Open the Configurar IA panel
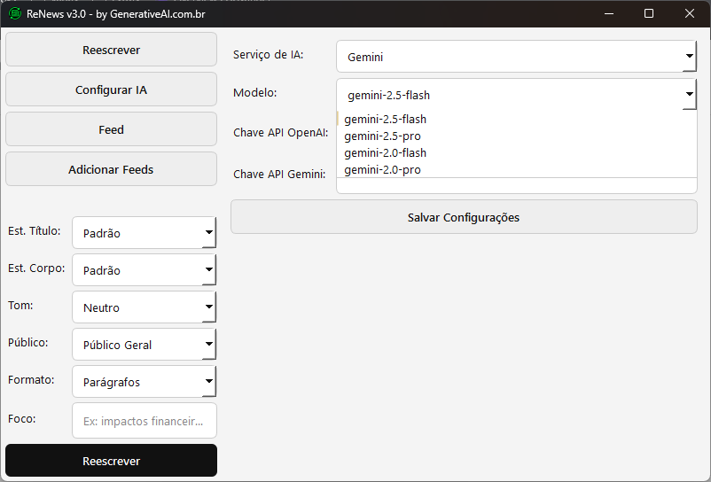This screenshot has width=711, height=482. coord(111,89)
